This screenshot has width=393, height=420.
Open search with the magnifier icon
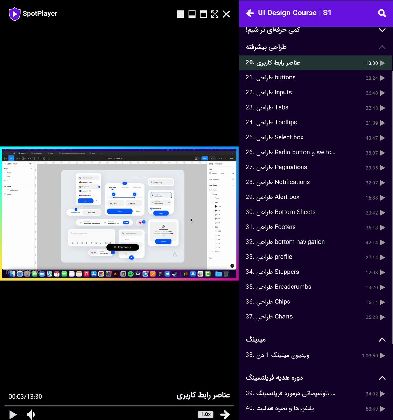[x=382, y=13]
